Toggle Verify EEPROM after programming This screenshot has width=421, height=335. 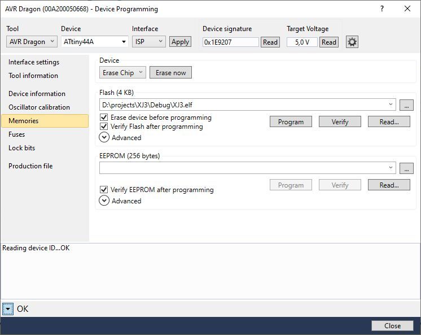point(104,190)
